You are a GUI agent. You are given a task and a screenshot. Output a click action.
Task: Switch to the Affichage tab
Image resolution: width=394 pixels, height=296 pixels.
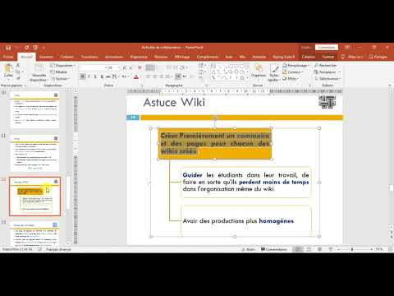[x=182, y=57]
